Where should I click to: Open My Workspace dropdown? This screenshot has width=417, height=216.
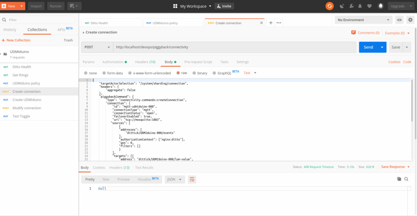[195, 6]
